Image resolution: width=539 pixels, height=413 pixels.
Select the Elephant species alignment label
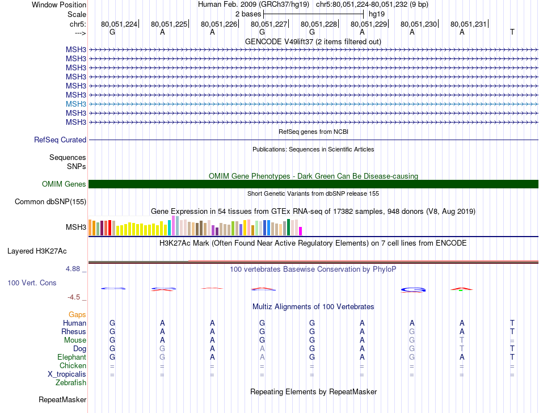pyautogui.click(x=71, y=357)
